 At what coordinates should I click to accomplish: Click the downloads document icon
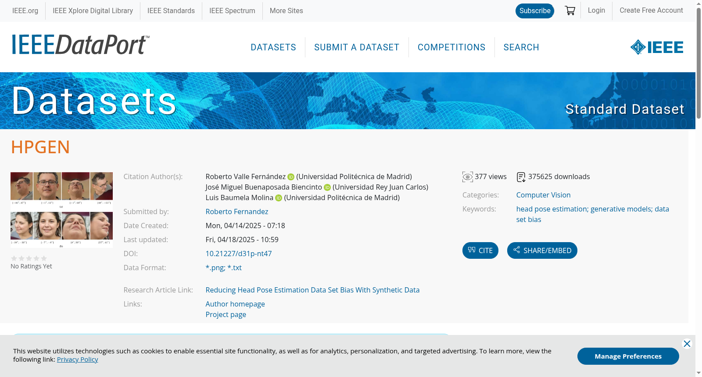[x=521, y=177]
